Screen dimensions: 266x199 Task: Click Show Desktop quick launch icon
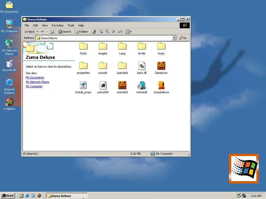point(21,196)
